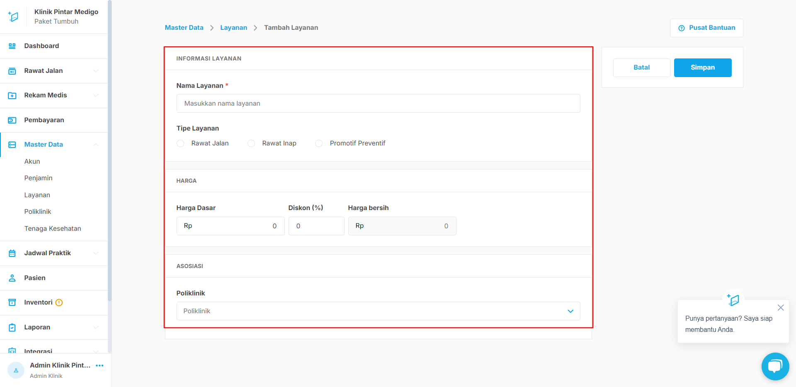Click the Dashboard icon in sidebar
The width and height of the screenshot is (796, 387).
[x=12, y=46]
